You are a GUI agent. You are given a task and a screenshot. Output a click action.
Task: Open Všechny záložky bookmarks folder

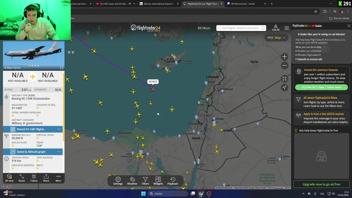tap(339, 18)
